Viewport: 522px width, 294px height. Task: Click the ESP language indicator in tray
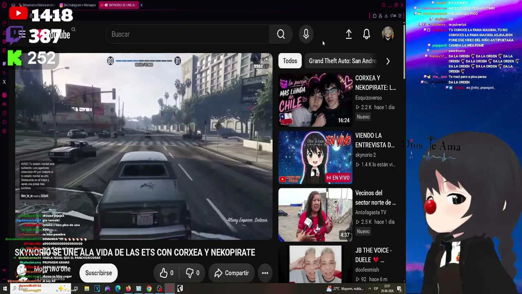pos(376,289)
